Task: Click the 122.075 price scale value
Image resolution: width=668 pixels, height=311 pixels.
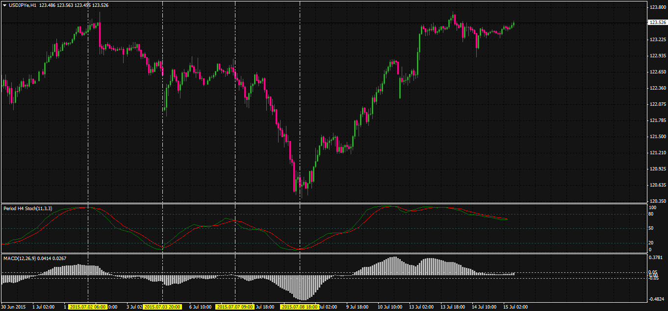Action: [657, 104]
